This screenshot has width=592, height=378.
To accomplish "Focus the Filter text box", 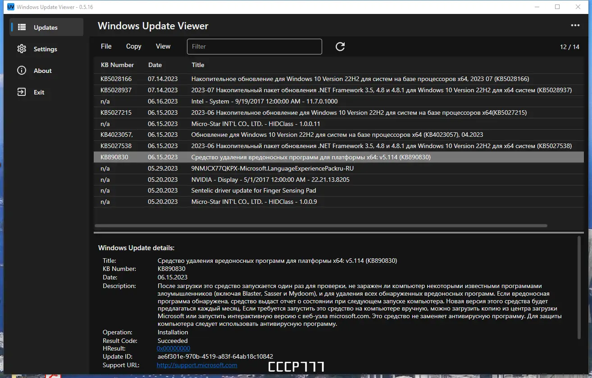I will pos(255,46).
